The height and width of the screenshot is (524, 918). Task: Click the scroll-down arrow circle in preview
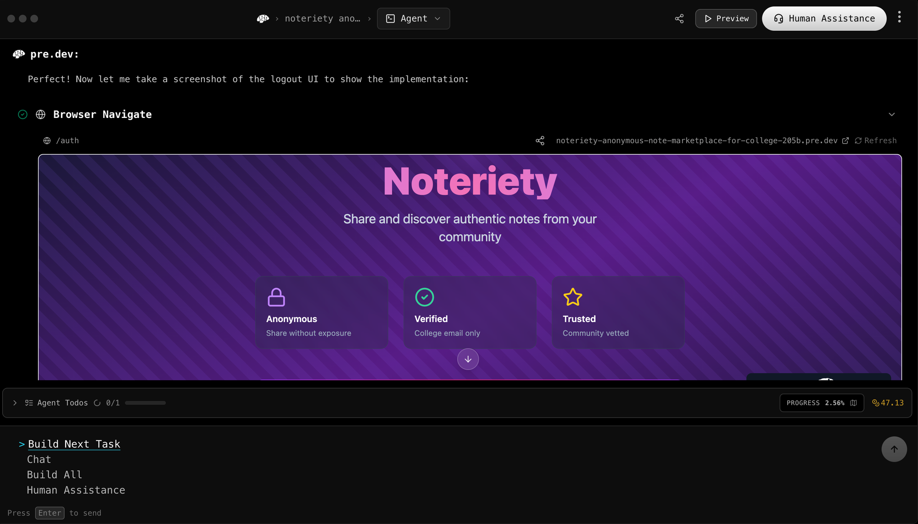click(468, 359)
